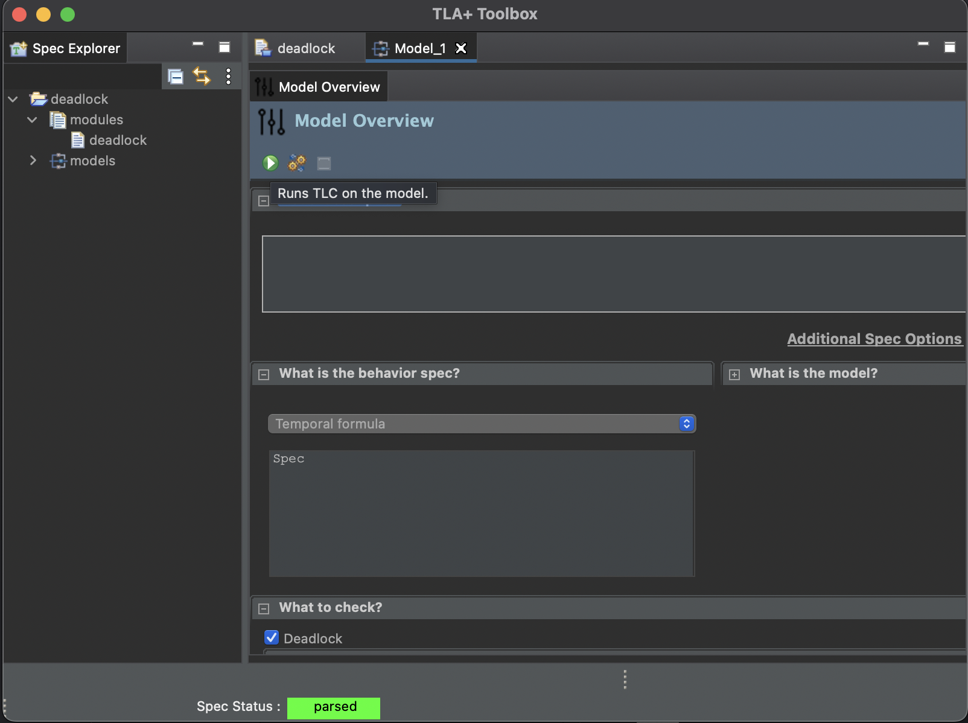Collapse the deadlock spec tree node
The height and width of the screenshot is (723, 968).
pyautogui.click(x=13, y=99)
